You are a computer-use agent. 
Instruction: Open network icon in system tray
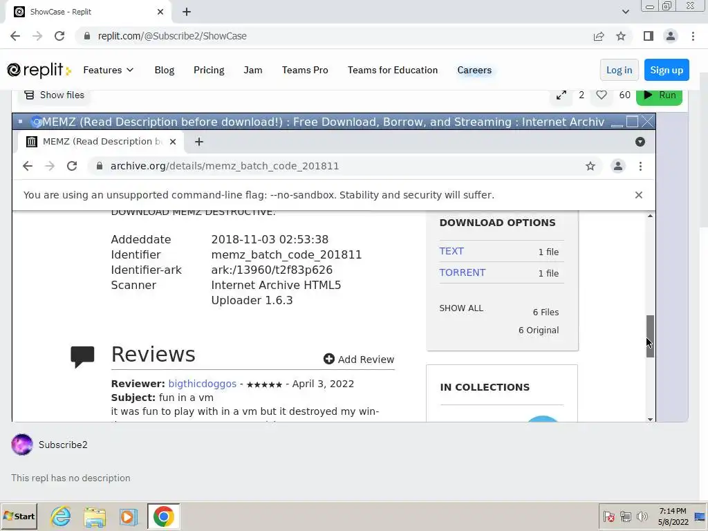(x=625, y=516)
